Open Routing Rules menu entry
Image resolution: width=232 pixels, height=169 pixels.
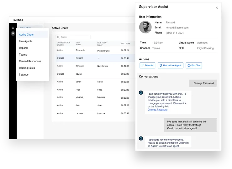[x=27, y=68]
